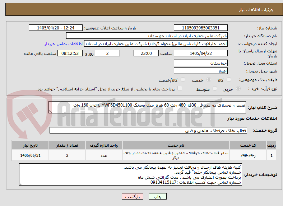The height and width of the screenshot is (206, 283).
Task: Click the شرح کلی نیاز label
Action: click(x=262, y=108)
